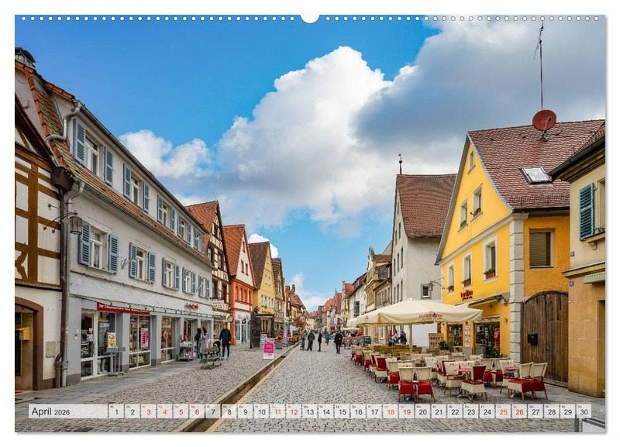Click the red satellite dish on roof
This screenshot has width=620, height=447.
(x=544, y=120)
